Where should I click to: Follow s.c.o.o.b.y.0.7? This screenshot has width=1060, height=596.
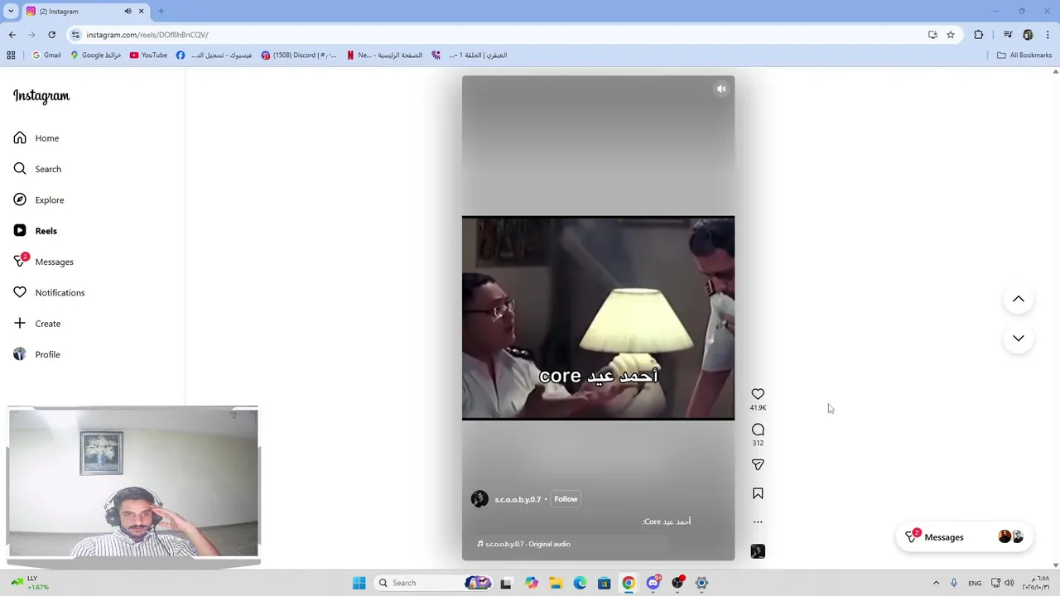tap(566, 499)
